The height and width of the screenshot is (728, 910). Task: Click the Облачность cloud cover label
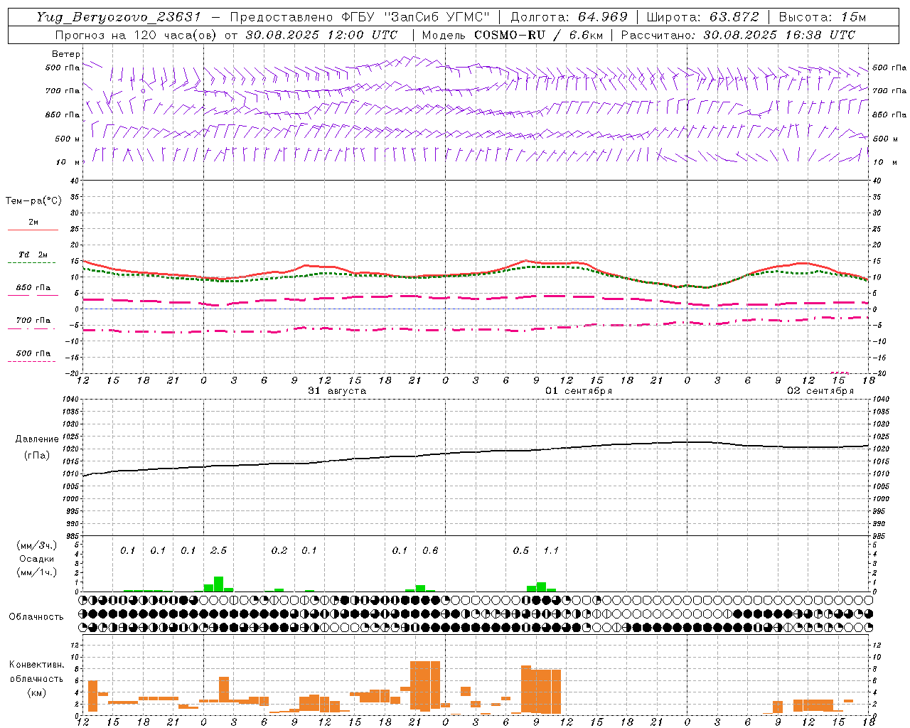[x=36, y=617]
